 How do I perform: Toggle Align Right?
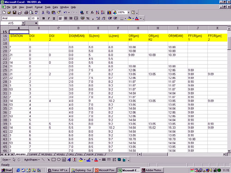[71, 18]
